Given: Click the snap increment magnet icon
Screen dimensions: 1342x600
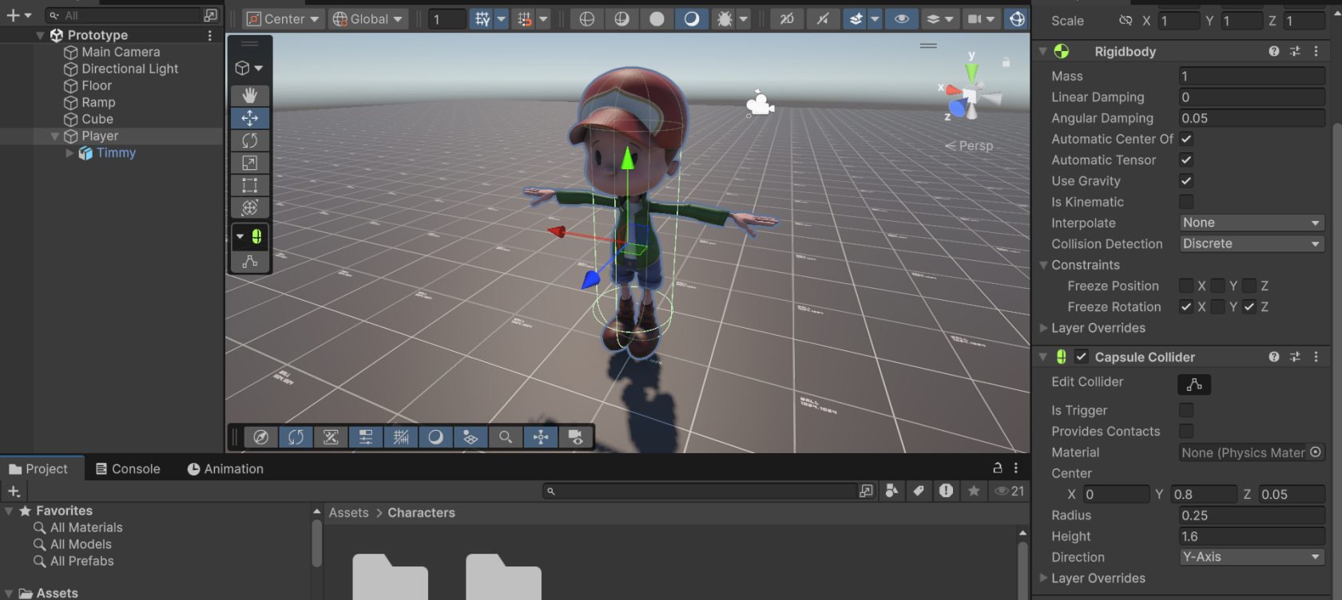Looking at the screenshot, I should click(524, 19).
